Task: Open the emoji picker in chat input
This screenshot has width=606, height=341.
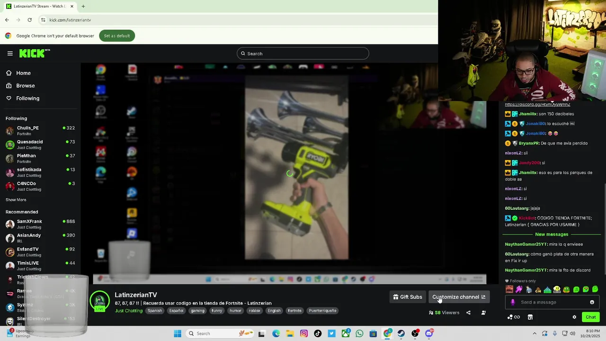Action: pos(592,302)
